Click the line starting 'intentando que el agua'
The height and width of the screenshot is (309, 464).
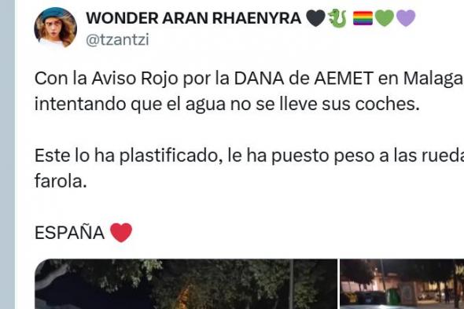[227, 105]
